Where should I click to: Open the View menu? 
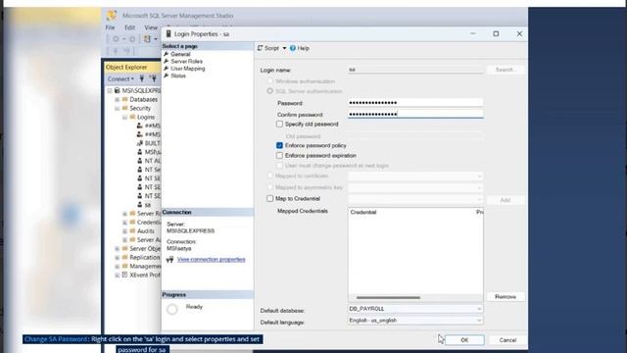(151, 27)
